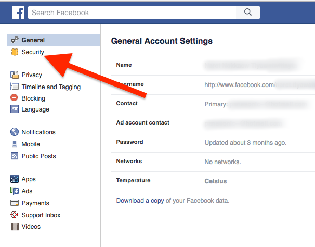Screen dimensions: 315x247
Task: Click the Security badge icon
Action: pos(15,52)
